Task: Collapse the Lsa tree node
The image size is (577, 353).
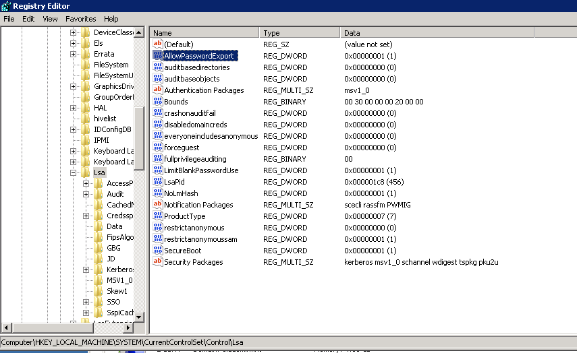Action: 74,172
